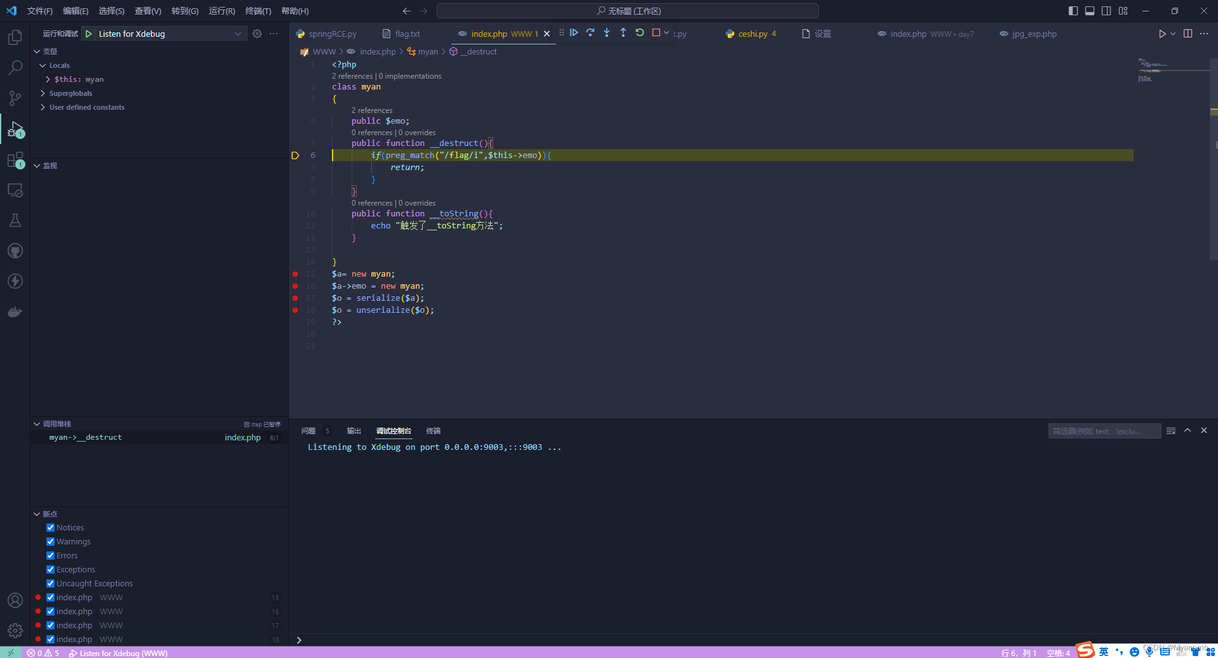Expand the $this: myan variable
Image resolution: width=1218 pixels, height=658 pixels.
coord(48,79)
